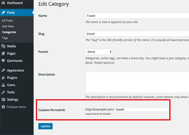Click the http://example.com/ prefix text
This screenshot has height=135, width=189.
pos(100,109)
